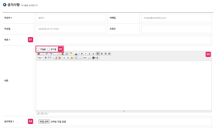Viewport: 216px width, 130px height.
Task: Toggle bold formatting
Action: tap(82, 54)
